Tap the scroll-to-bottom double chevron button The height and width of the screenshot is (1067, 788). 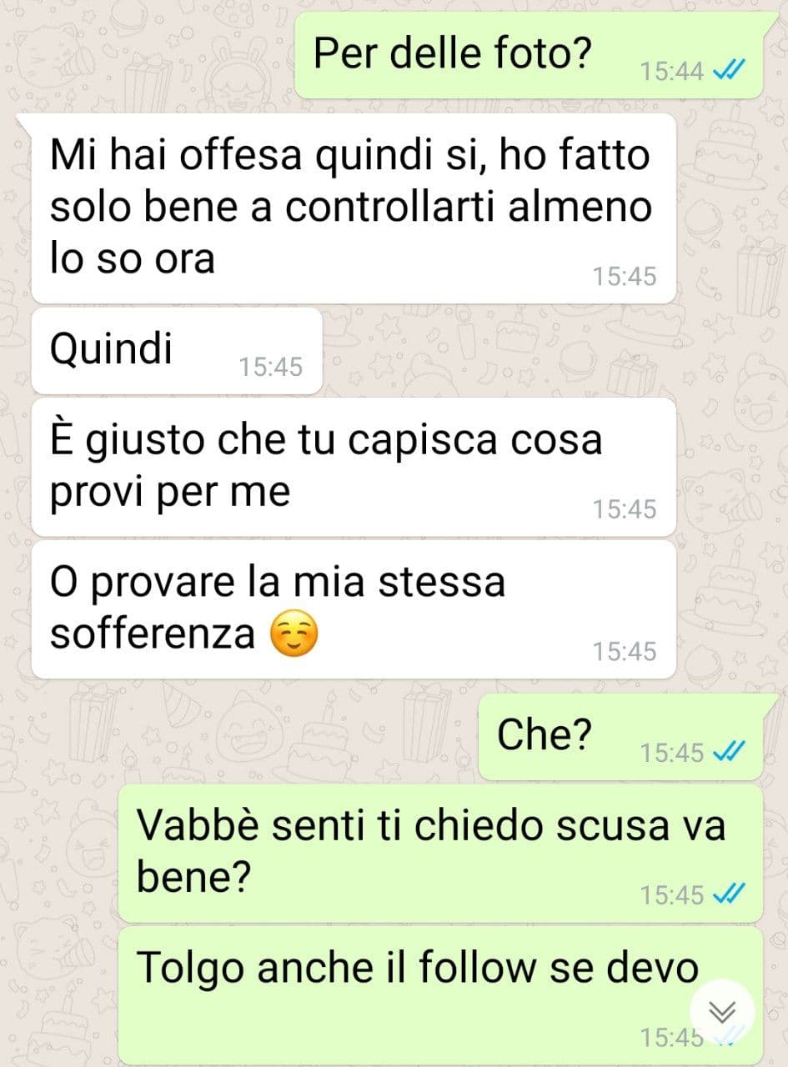722,1013
